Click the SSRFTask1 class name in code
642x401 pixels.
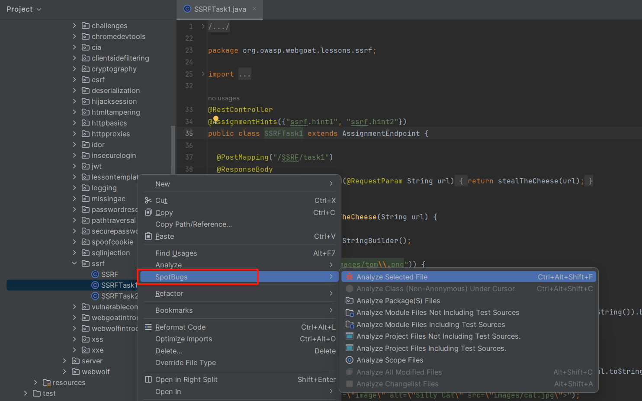tap(283, 133)
